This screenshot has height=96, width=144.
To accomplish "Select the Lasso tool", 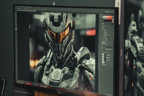I will click(x=15, y=13).
